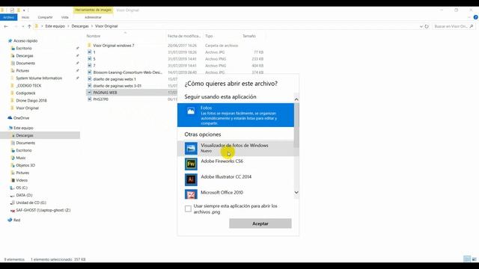The width and height of the screenshot is (479, 269).
Task: Open Visor Original in sidebar
Action: (x=27, y=108)
